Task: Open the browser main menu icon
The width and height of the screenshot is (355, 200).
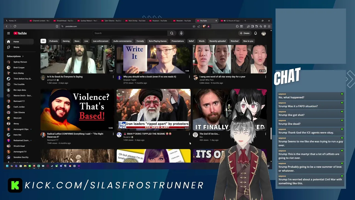Action: (x=269, y=26)
